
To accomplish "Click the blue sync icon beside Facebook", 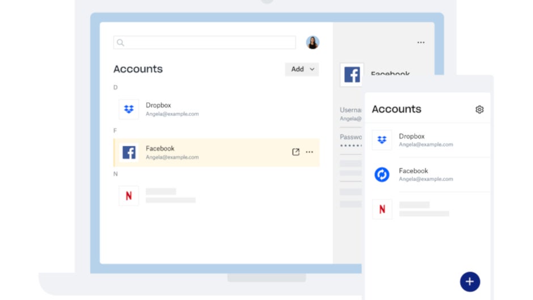I will pyautogui.click(x=382, y=175).
